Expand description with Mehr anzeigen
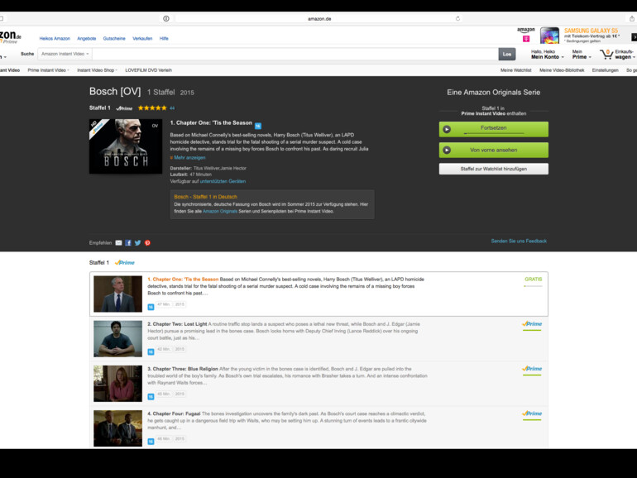The height and width of the screenshot is (478, 637). tap(189, 158)
